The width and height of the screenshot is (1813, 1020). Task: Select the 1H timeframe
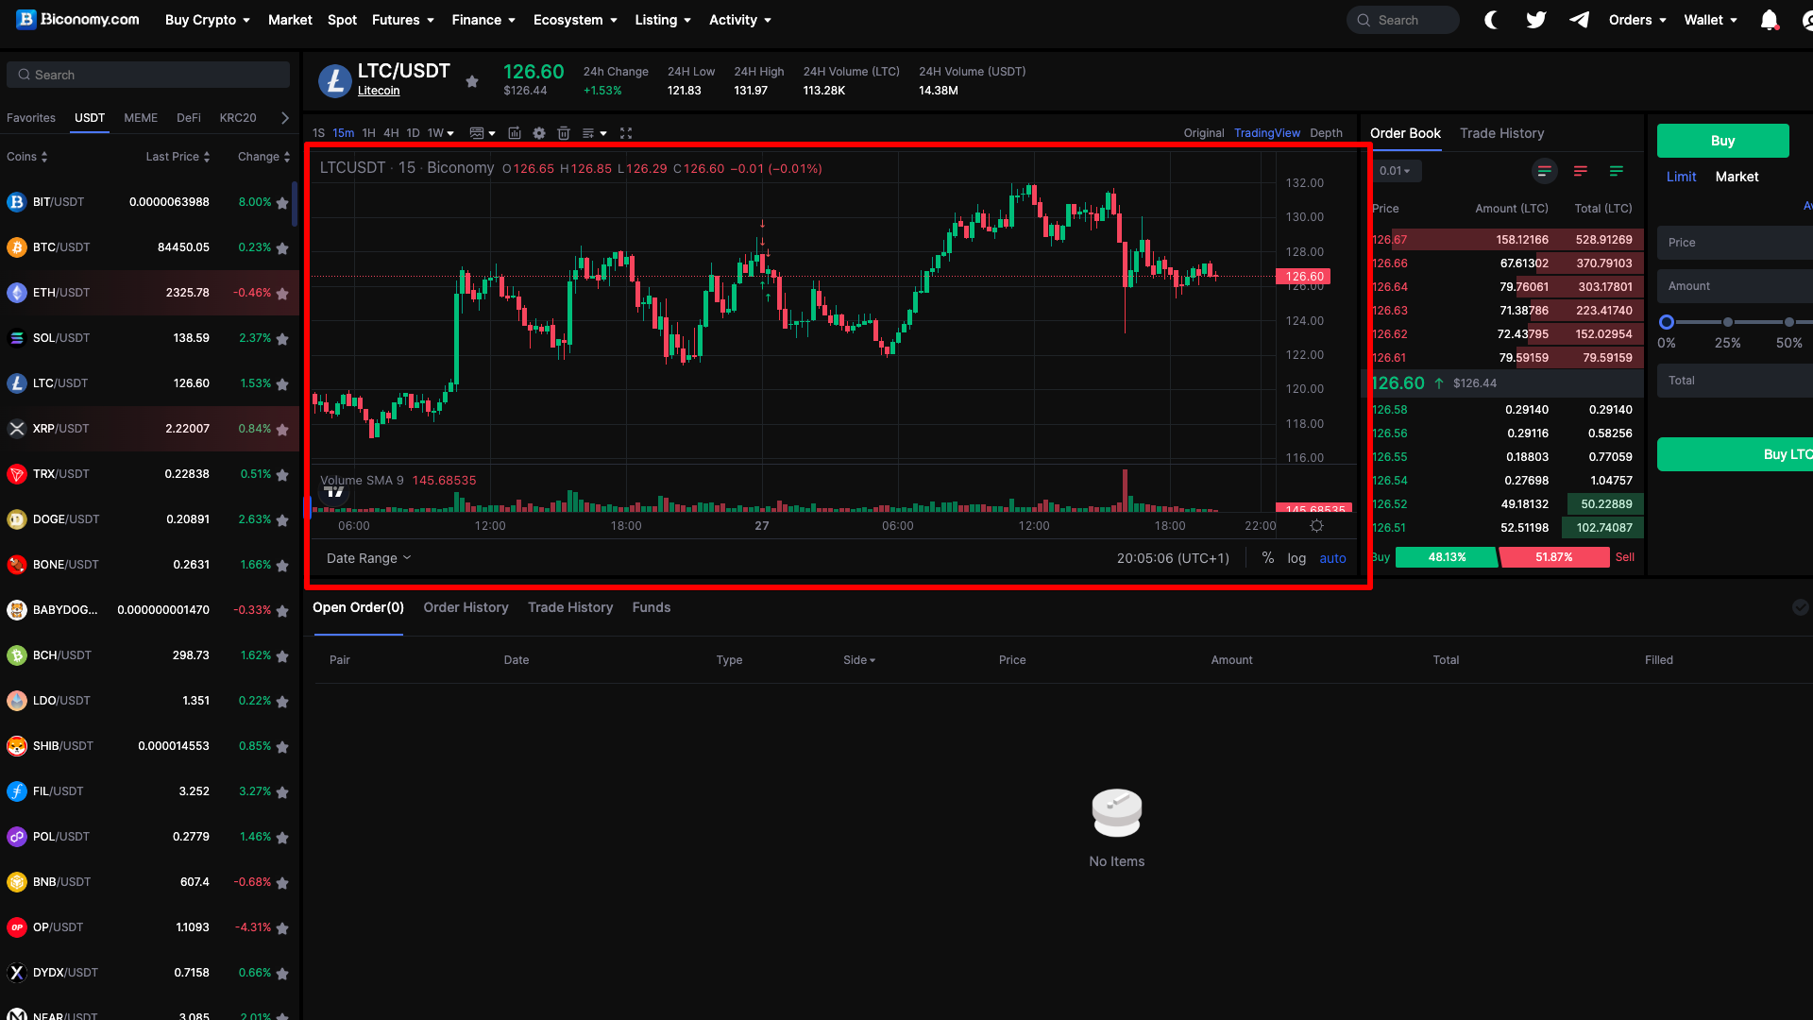coord(368,133)
